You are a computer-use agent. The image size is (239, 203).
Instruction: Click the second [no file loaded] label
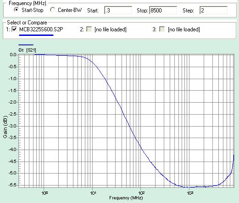tap(111, 29)
